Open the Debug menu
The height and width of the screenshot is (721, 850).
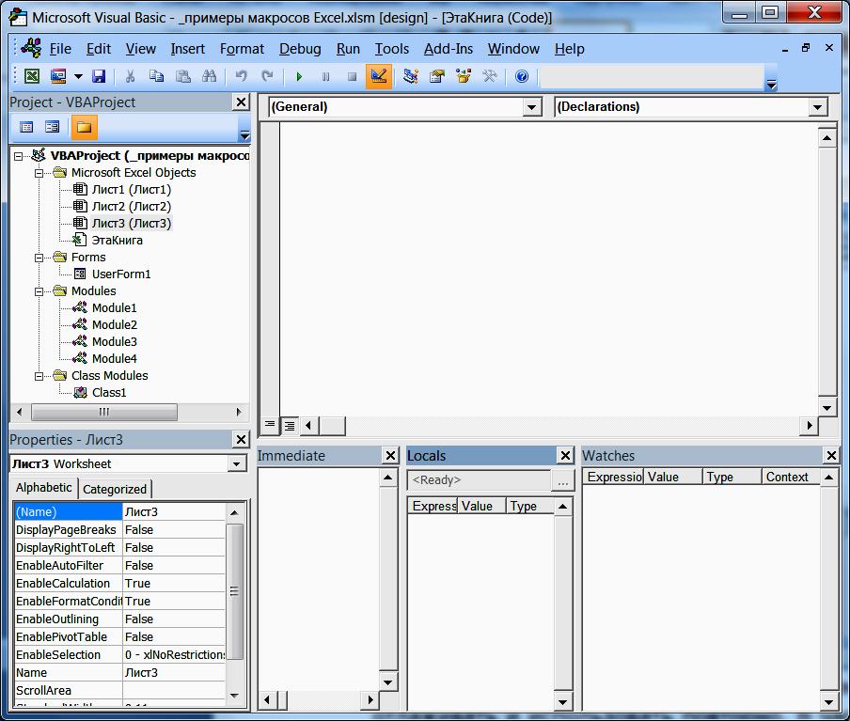(x=300, y=49)
